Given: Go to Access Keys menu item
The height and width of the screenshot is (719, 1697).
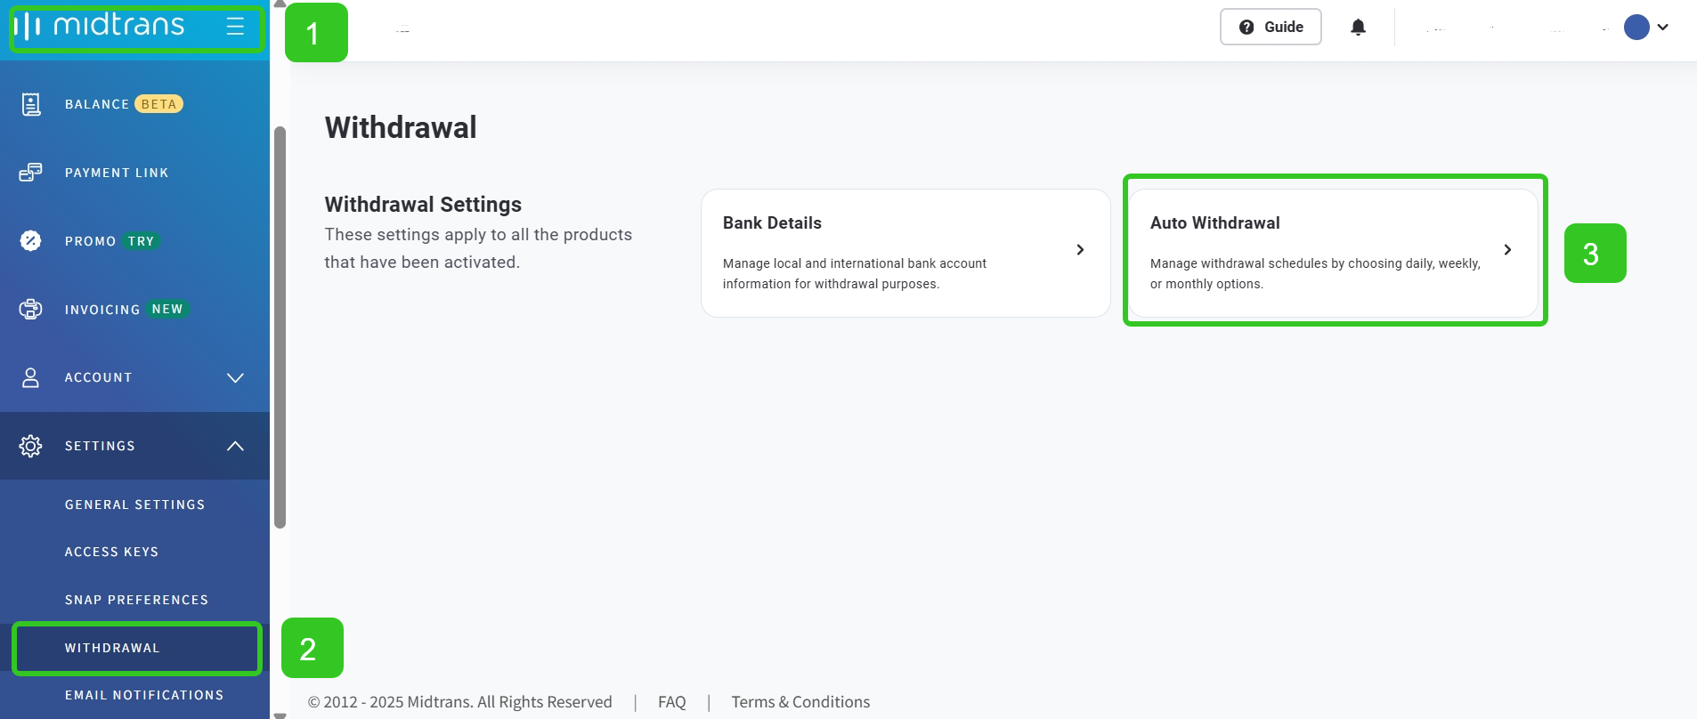Looking at the screenshot, I should point(112,552).
